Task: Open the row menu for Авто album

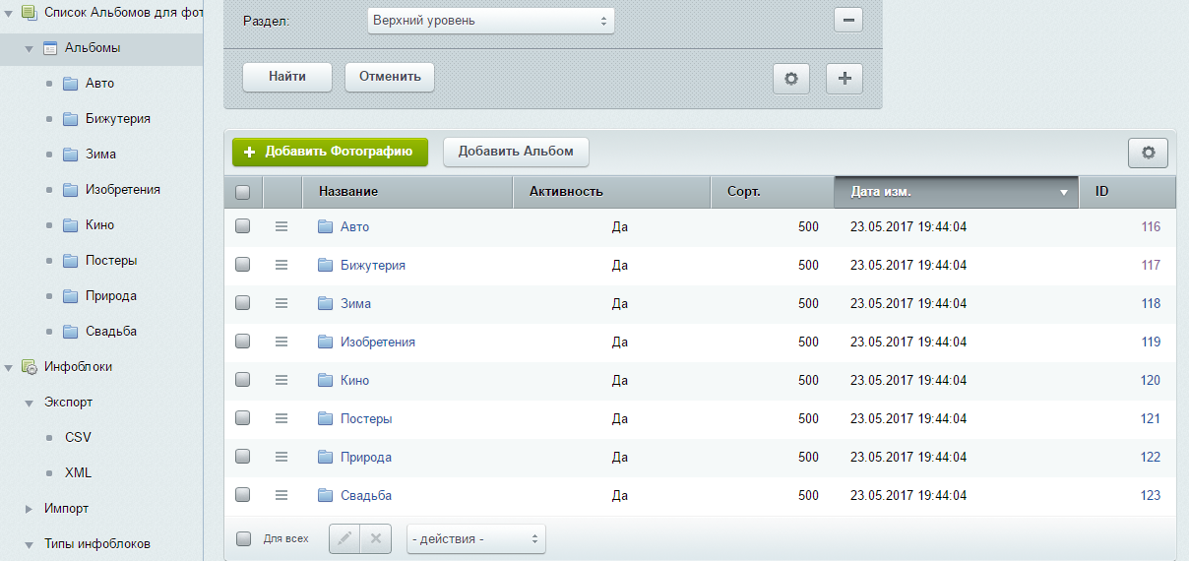Action: [282, 227]
